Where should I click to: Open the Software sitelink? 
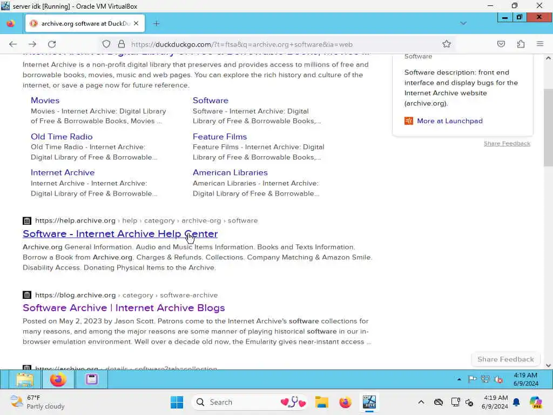point(211,100)
